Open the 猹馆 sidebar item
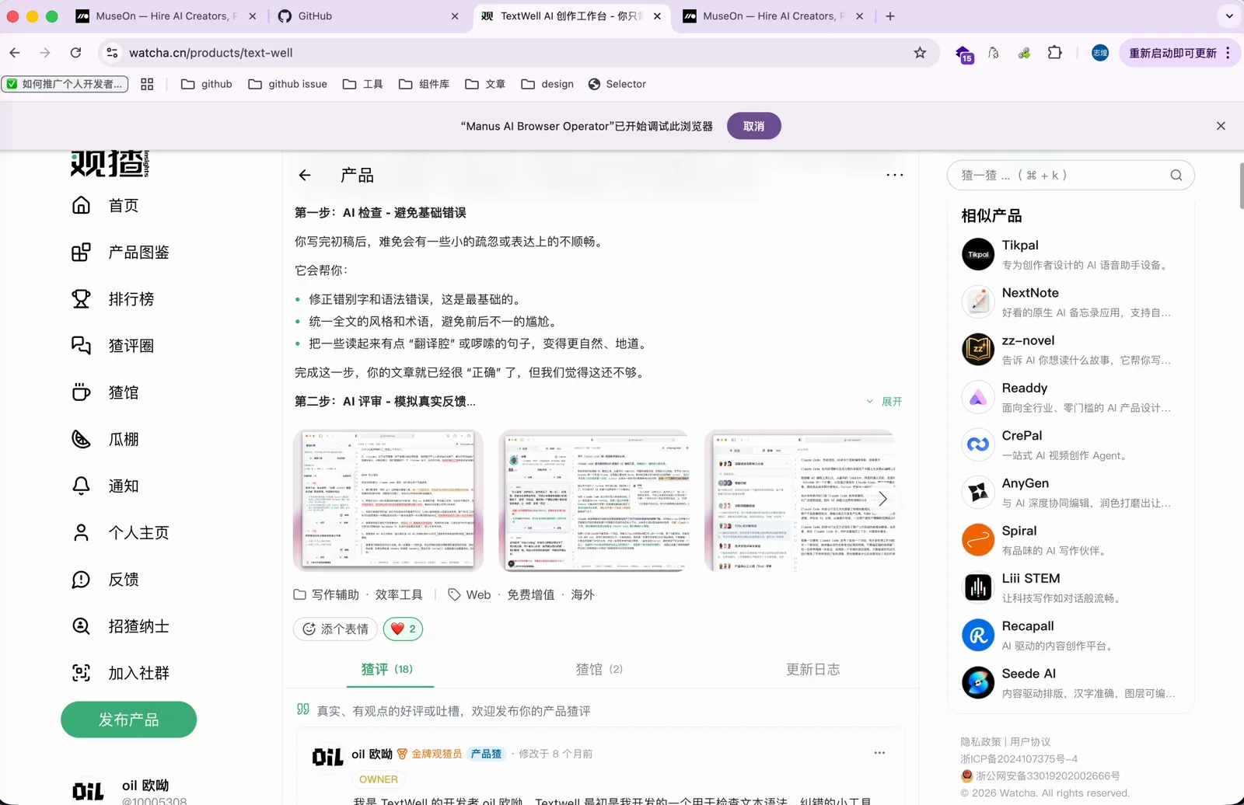Viewport: 1244px width, 805px height. point(105,392)
